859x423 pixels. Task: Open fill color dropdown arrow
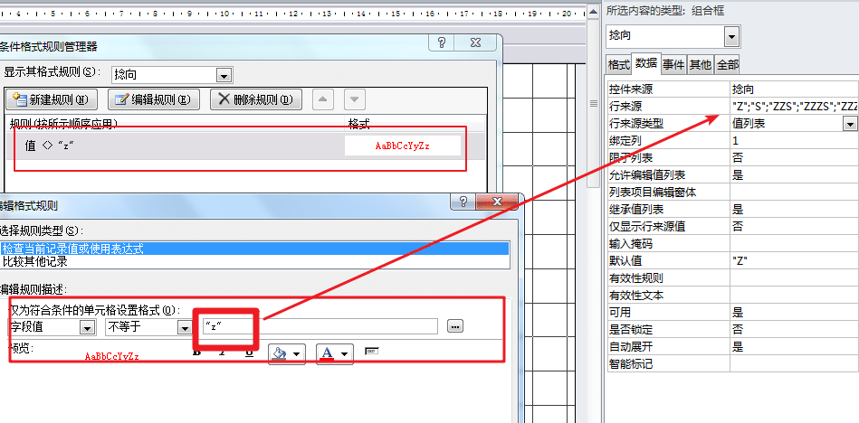pyautogui.click(x=296, y=354)
